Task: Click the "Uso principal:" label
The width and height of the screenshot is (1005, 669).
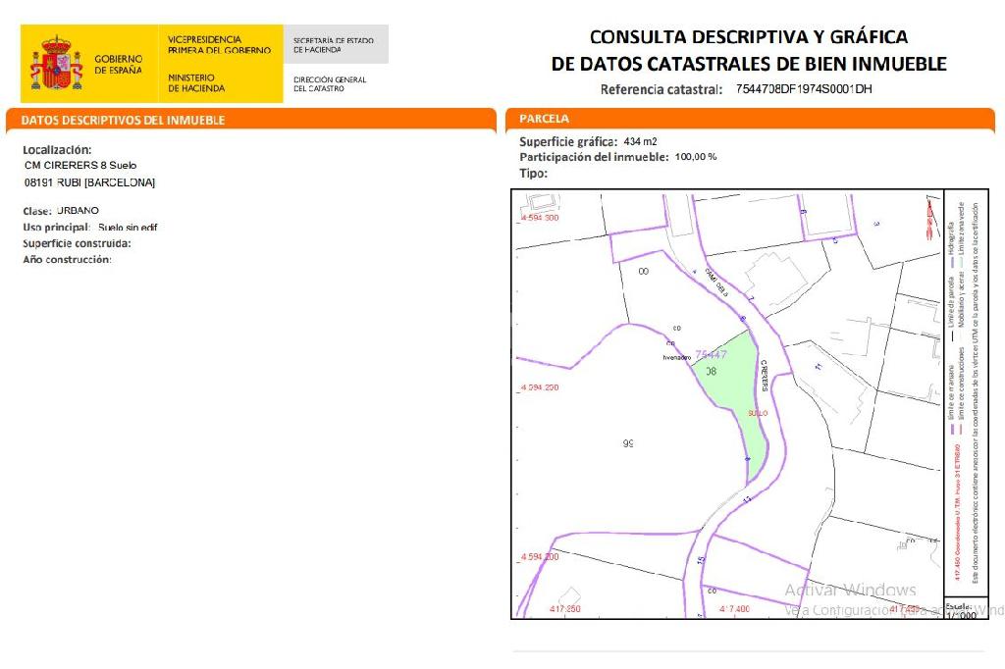Action: 56,228
